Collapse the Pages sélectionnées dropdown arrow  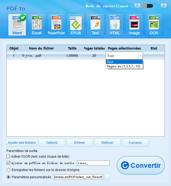(x=141, y=56)
